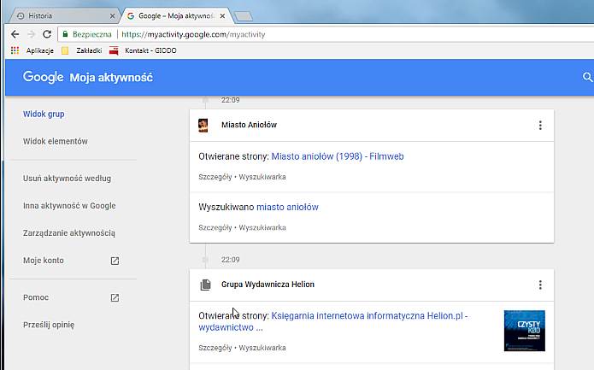The width and height of the screenshot is (594, 370).
Task: Select Widok elementów in the sidebar
Action: (56, 141)
